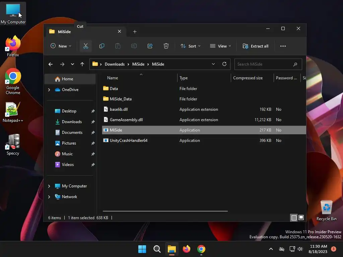Expand My Computer tree node
The width and height of the screenshot is (343, 257).
49,186
